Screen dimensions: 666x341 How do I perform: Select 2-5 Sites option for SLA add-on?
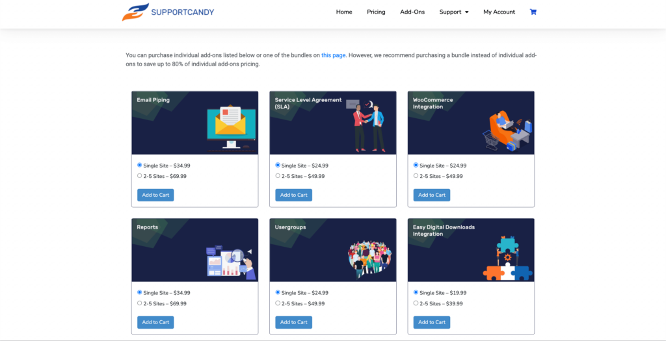pos(278,175)
